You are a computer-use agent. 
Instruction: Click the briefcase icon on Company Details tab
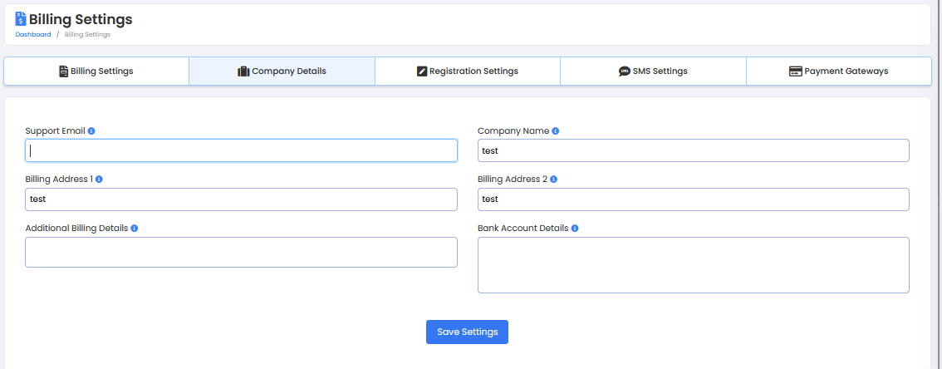click(x=243, y=71)
